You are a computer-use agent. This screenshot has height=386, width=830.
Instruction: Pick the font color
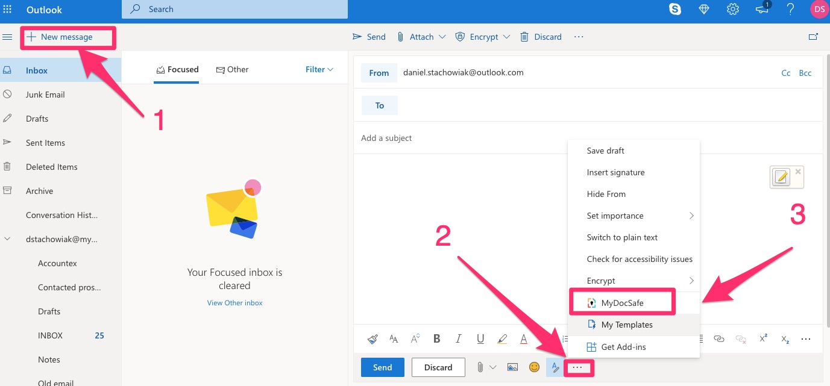point(524,339)
